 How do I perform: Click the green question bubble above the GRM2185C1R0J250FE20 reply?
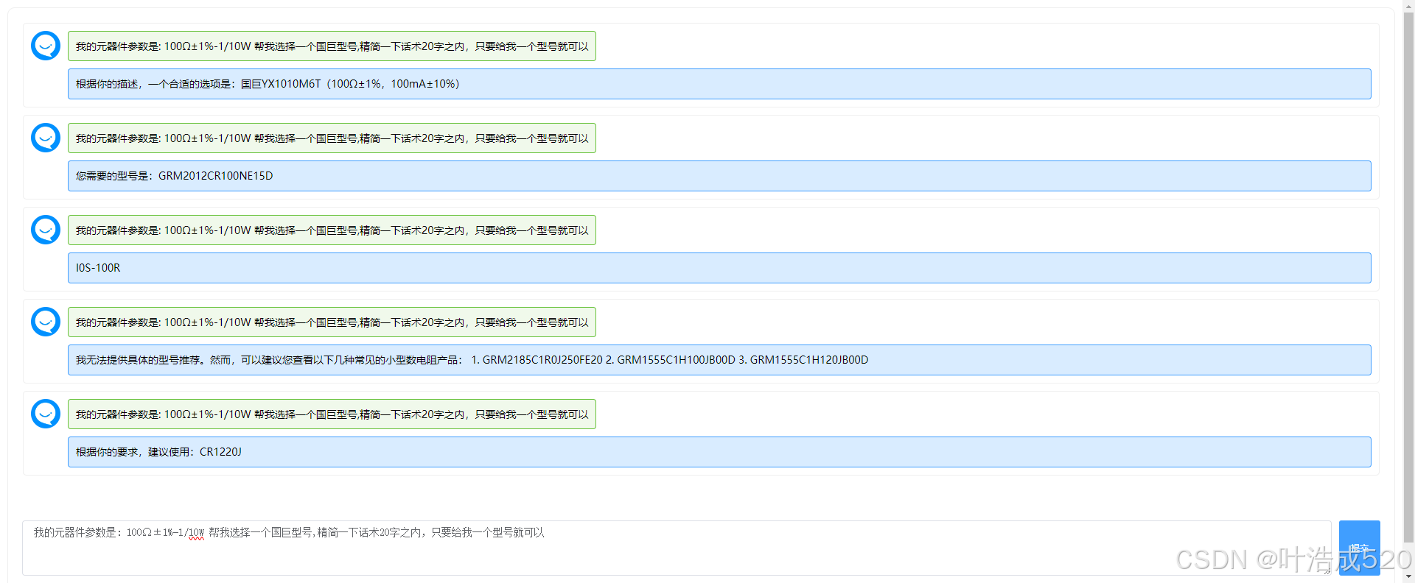click(x=332, y=322)
